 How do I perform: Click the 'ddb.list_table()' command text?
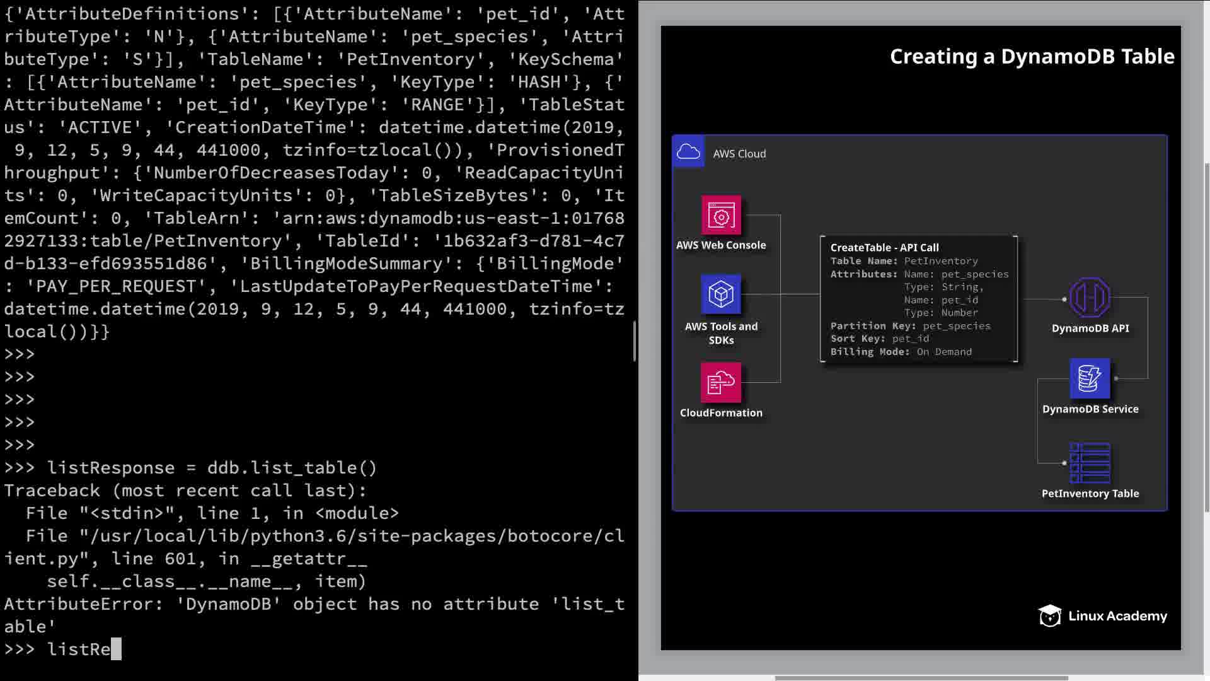291,468
